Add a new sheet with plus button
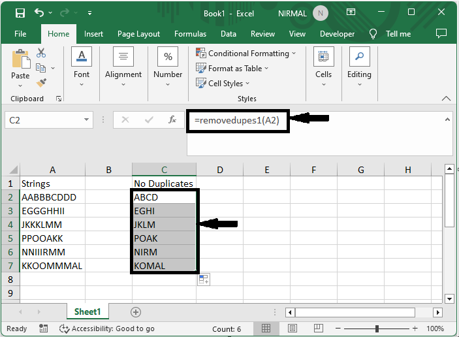Image resolution: width=459 pixels, height=337 pixels. (136, 312)
